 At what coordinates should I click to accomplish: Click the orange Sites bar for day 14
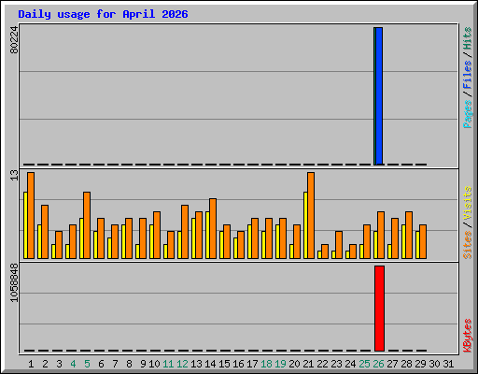point(213,228)
